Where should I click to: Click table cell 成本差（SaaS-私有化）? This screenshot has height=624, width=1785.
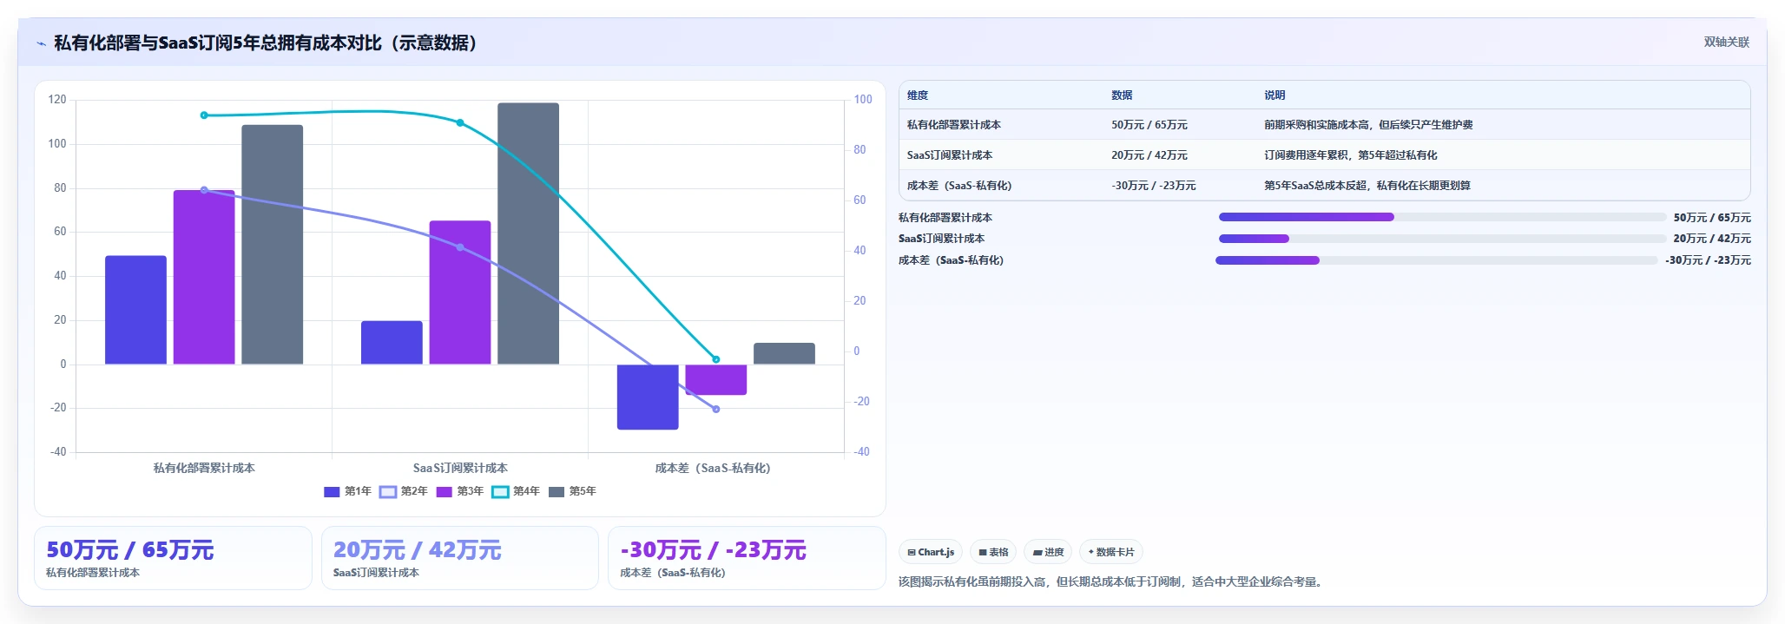point(959,186)
